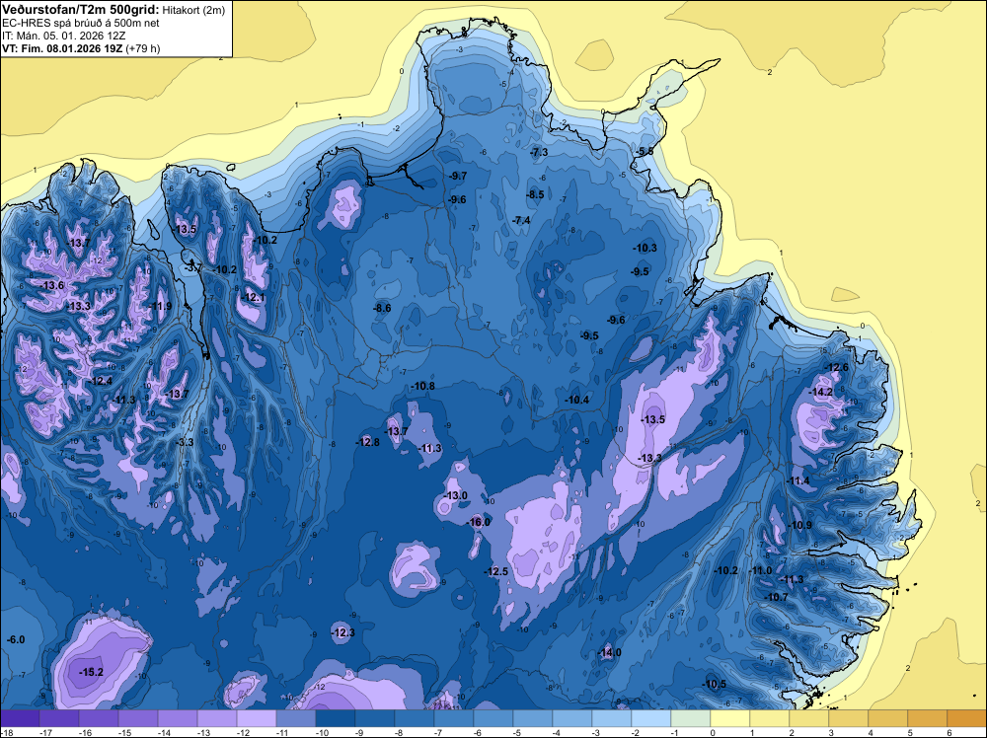Pick the legend swatch between -5 and -4
This screenshot has width=987, height=738.
click(x=533, y=718)
